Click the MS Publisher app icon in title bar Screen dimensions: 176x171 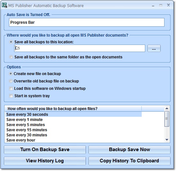pyautogui.click(x=4, y=5)
